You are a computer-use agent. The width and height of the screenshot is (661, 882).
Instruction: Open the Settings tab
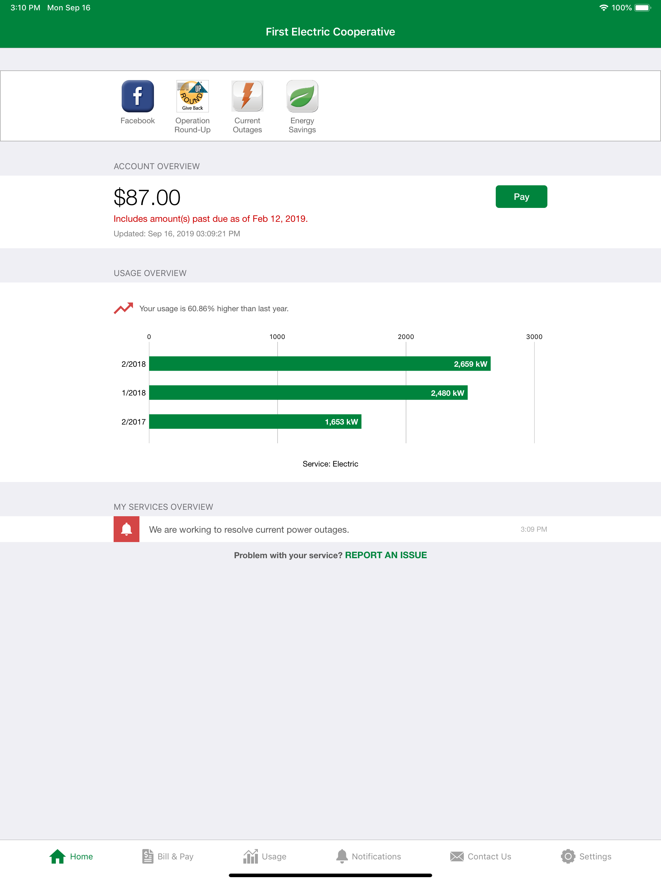[x=586, y=856]
